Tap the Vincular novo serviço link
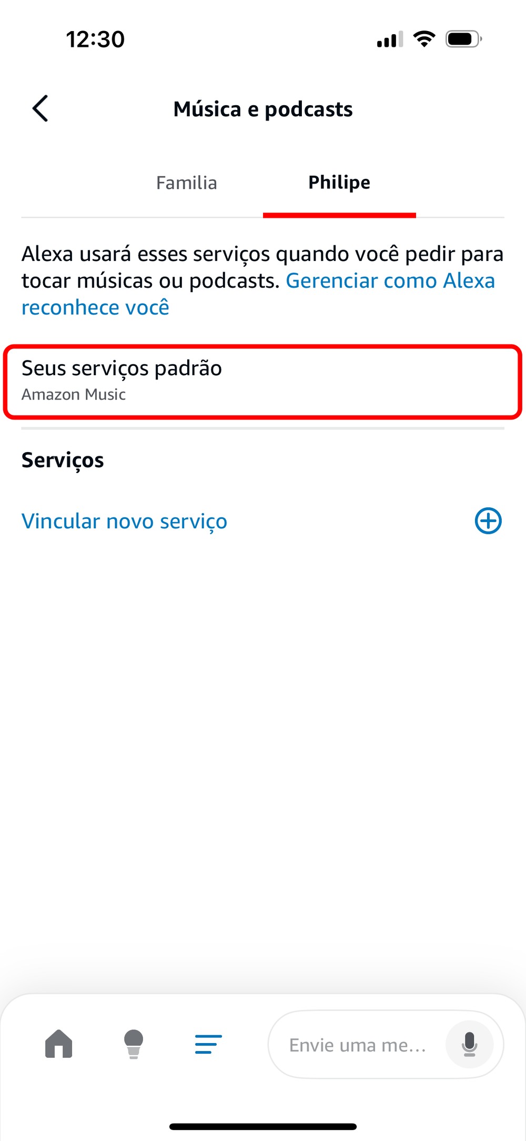This screenshot has height=1141, width=526. (x=124, y=521)
